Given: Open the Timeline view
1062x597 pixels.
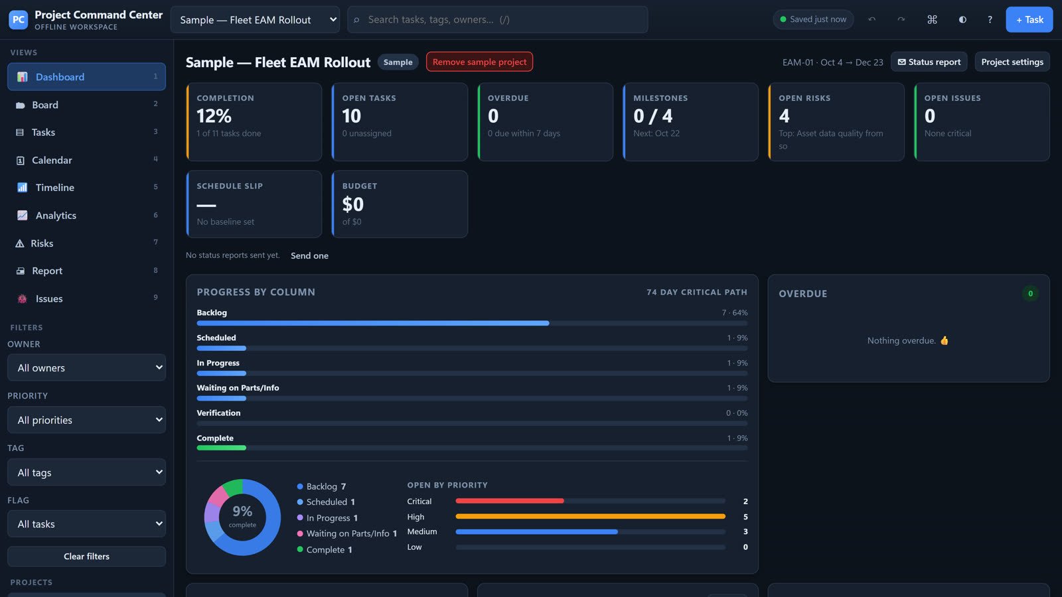Looking at the screenshot, I should (86, 188).
